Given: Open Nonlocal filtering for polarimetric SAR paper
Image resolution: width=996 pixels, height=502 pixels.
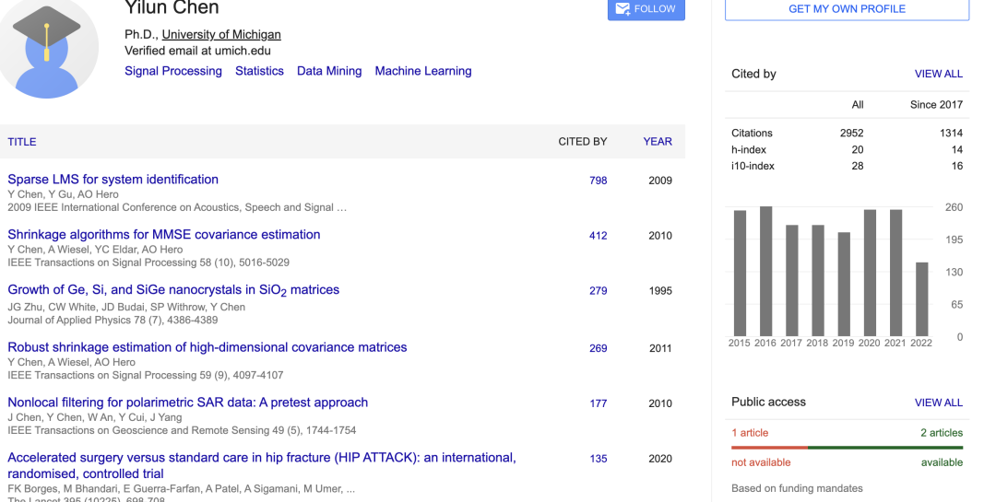Looking at the screenshot, I should tap(188, 403).
